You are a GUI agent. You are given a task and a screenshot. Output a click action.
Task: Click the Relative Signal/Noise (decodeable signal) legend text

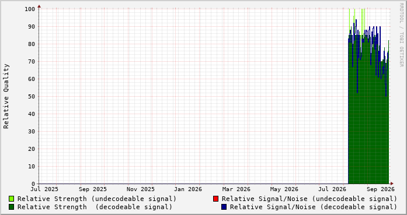pos(314,207)
